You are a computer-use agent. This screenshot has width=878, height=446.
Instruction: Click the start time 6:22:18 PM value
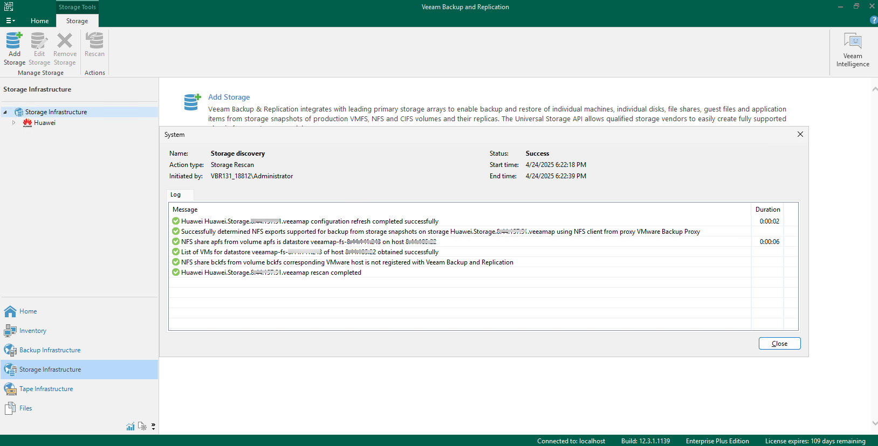click(x=556, y=165)
